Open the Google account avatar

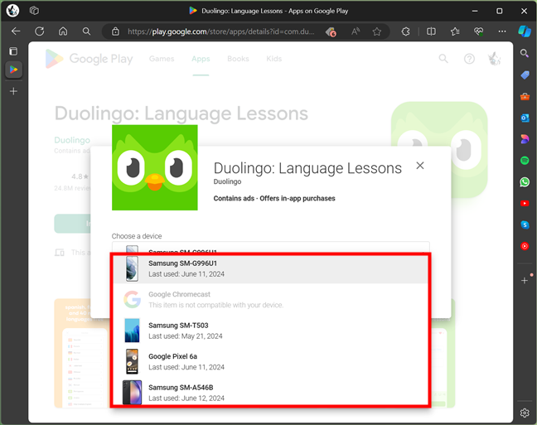494,59
